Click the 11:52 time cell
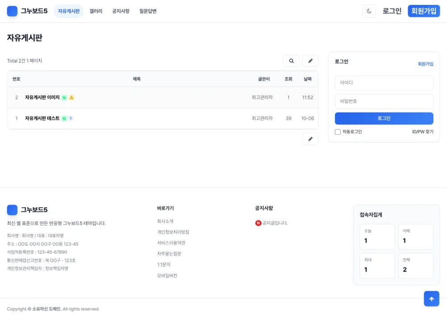 (308, 97)
